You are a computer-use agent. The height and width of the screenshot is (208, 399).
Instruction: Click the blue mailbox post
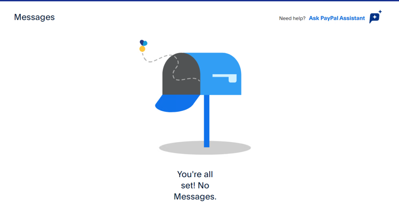(207, 121)
